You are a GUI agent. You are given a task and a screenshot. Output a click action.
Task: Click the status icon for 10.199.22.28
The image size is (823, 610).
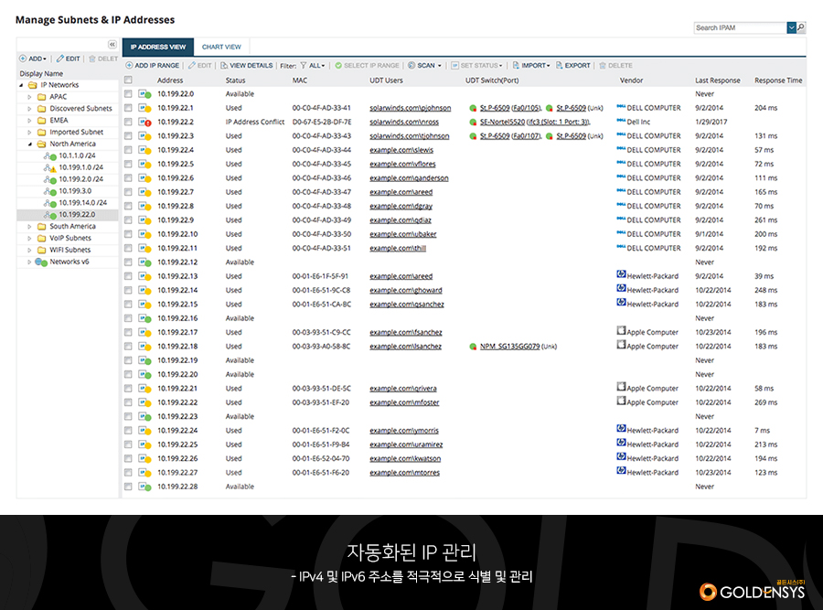coord(144,487)
